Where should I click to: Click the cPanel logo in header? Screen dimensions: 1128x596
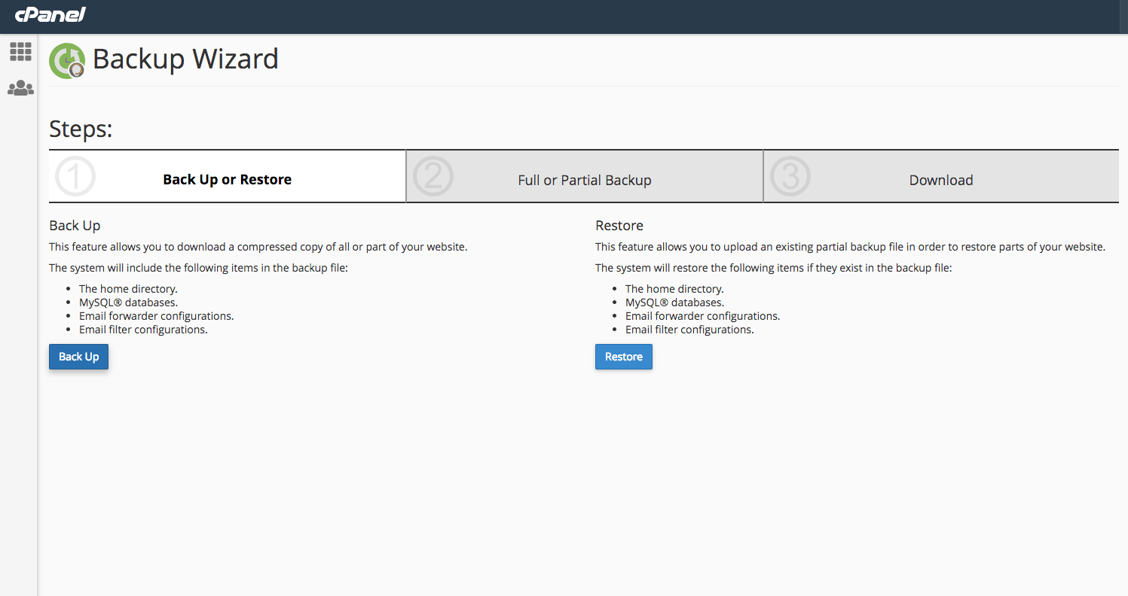click(50, 14)
